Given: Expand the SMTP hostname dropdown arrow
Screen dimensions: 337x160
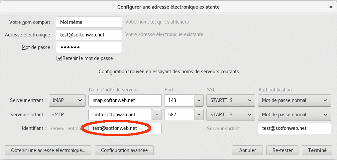Looking at the screenshot, I should tap(157, 115).
